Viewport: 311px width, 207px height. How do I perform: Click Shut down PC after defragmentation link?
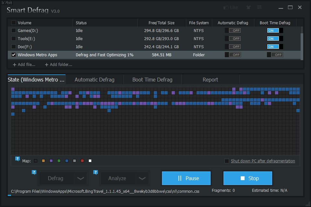point(263,161)
